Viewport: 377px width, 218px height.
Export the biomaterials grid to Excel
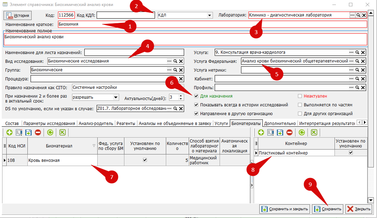tap(63, 132)
